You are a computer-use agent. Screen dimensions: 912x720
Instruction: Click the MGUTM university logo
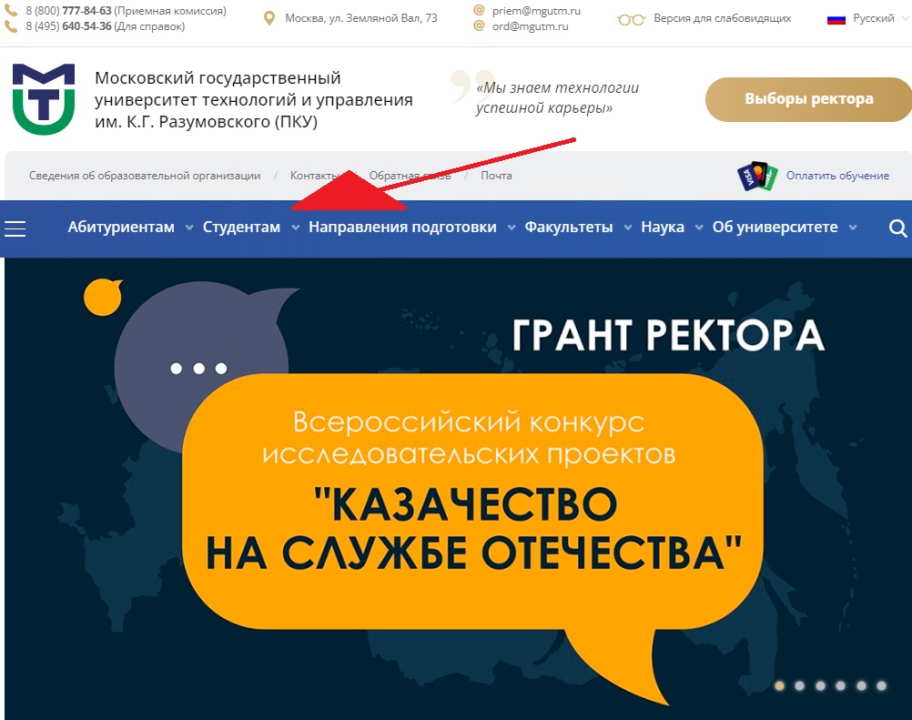click(x=44, y=99)
